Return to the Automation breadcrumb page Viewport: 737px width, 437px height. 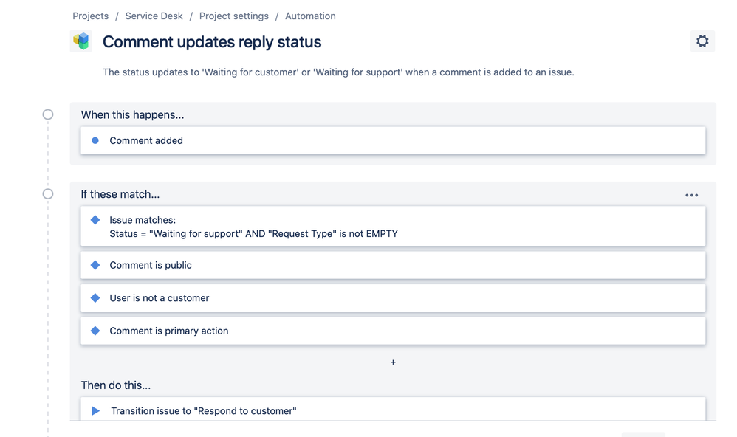tap(310, 16)
